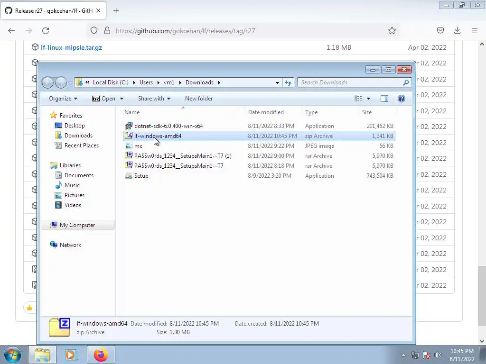Click Explorer's Back navigation button
The height and width of the screenshot is (364, 486).
coord(48,82)
